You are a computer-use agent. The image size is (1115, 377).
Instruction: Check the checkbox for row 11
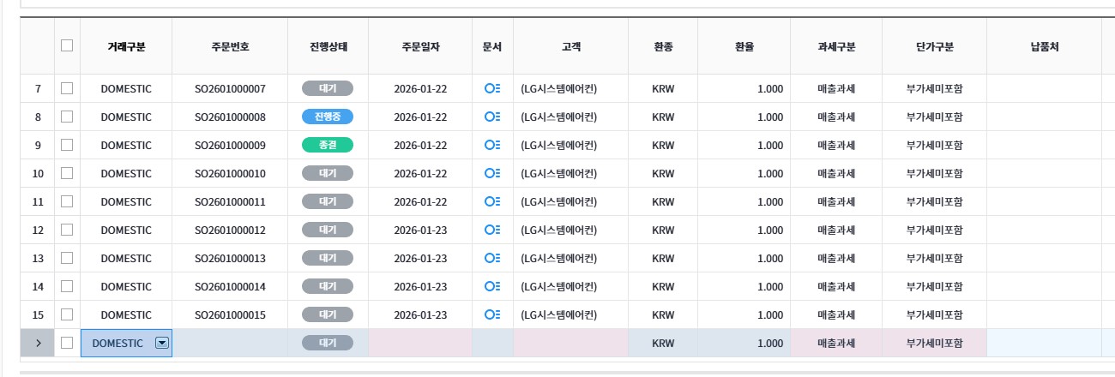[67, 201]
